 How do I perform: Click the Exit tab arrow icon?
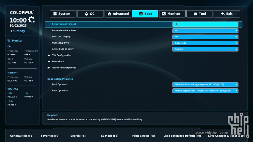(x=223, y=14)
